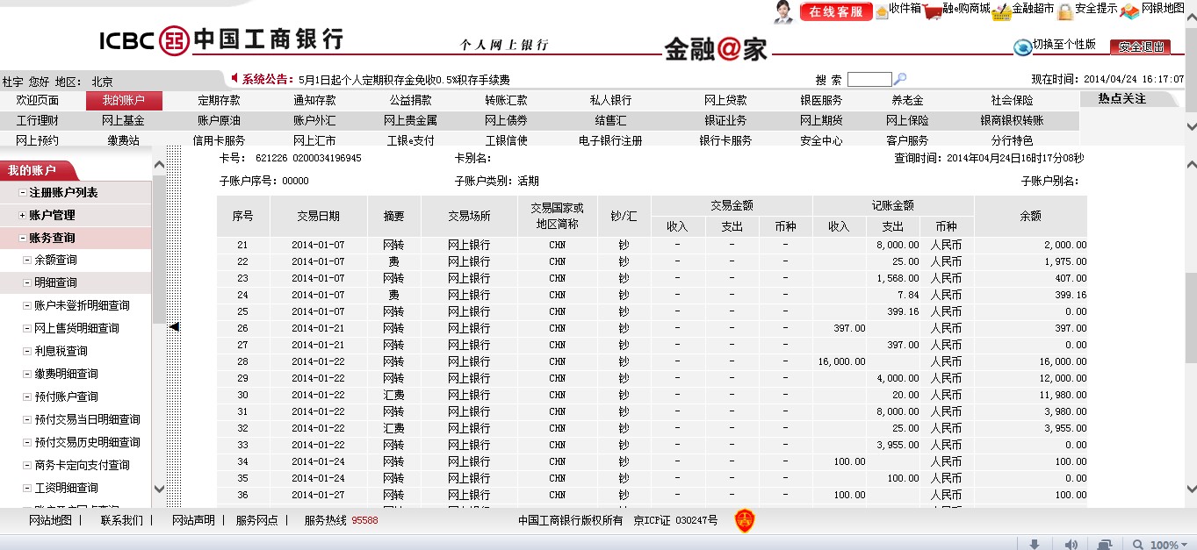Select 利息税查询 in the sidebar
This screenshot has width=1197, height=550.
61,352
